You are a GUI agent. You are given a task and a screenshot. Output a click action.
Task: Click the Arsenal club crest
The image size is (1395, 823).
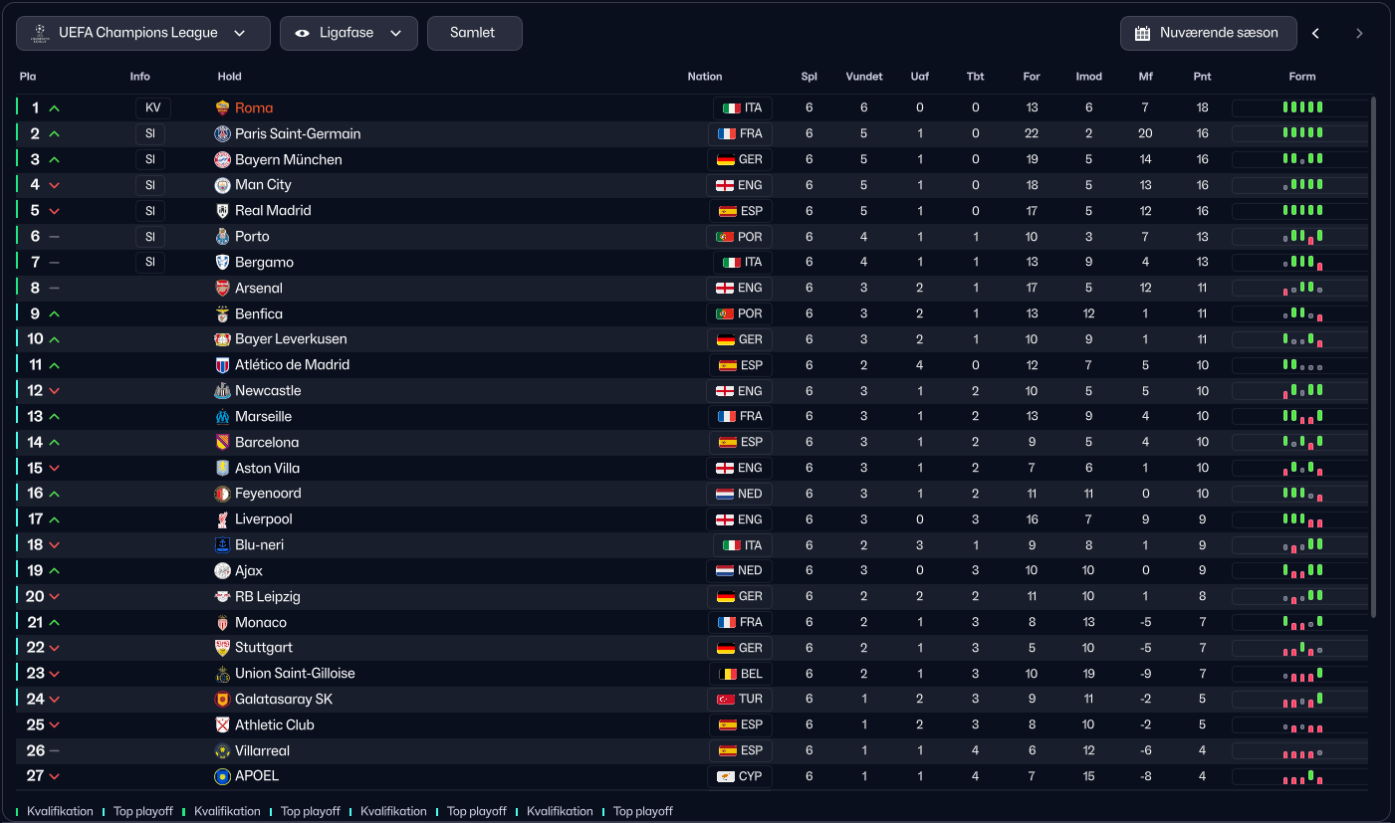tap(223, 288)
